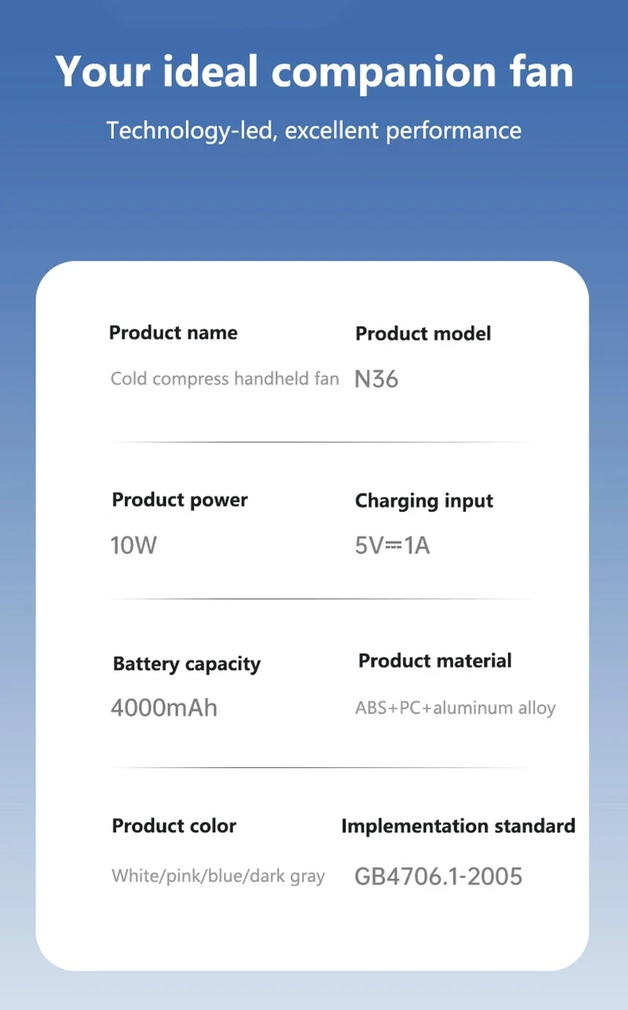Select the 5V 1A charging value

[392, 545]
